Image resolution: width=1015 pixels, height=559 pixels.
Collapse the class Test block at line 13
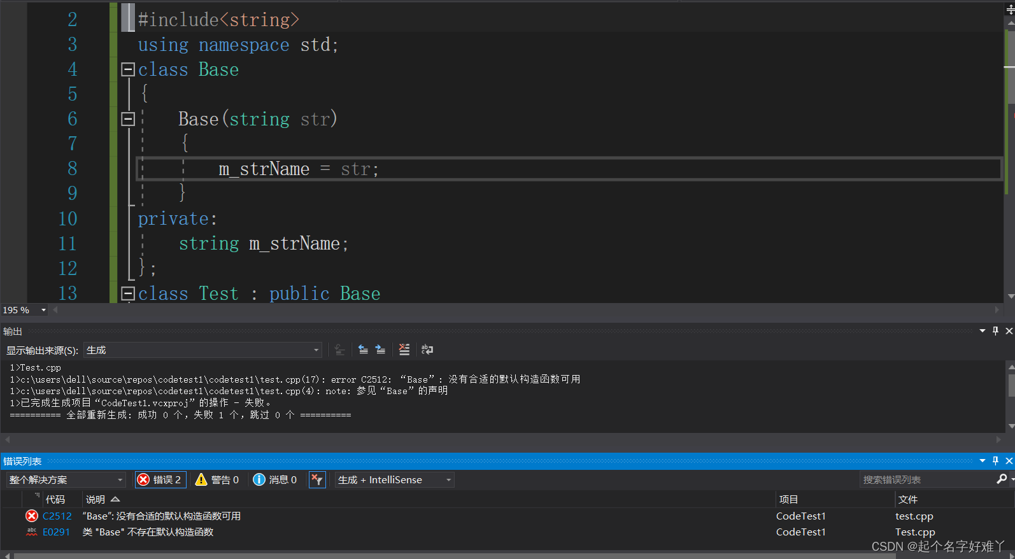[x=128, y=294]
